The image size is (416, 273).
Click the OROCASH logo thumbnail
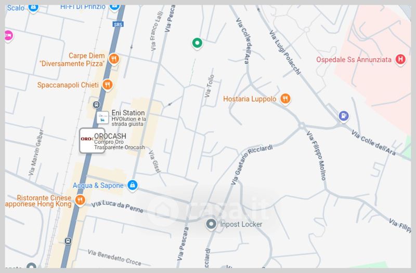(x=92, y=141)
